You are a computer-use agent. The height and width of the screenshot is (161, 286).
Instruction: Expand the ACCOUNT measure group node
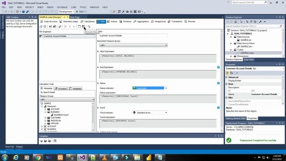[x=45, y=109]
